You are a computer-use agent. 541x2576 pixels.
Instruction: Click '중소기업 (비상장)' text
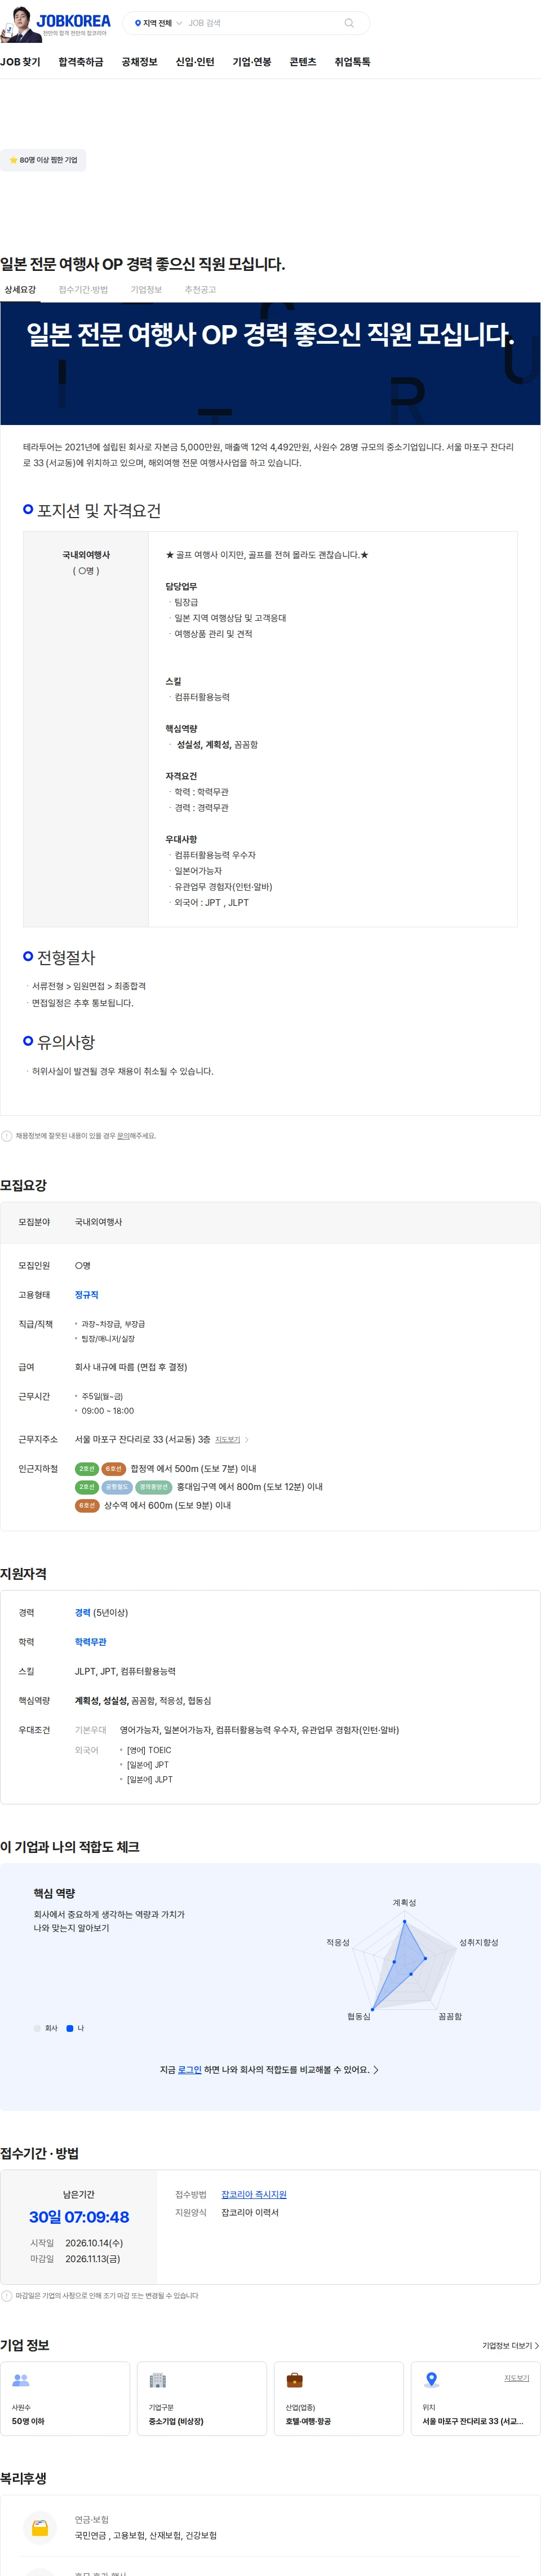point(176,2421)
